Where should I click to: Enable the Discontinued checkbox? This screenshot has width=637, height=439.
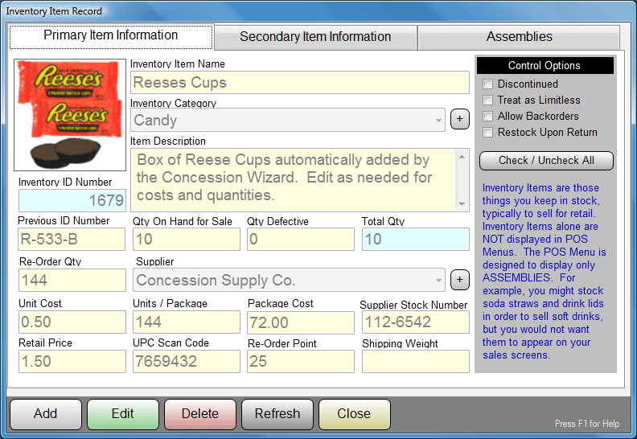(487, 84)
